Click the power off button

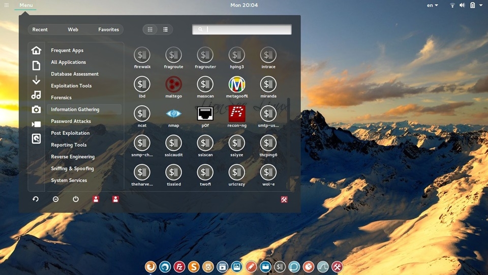[76, 199]
